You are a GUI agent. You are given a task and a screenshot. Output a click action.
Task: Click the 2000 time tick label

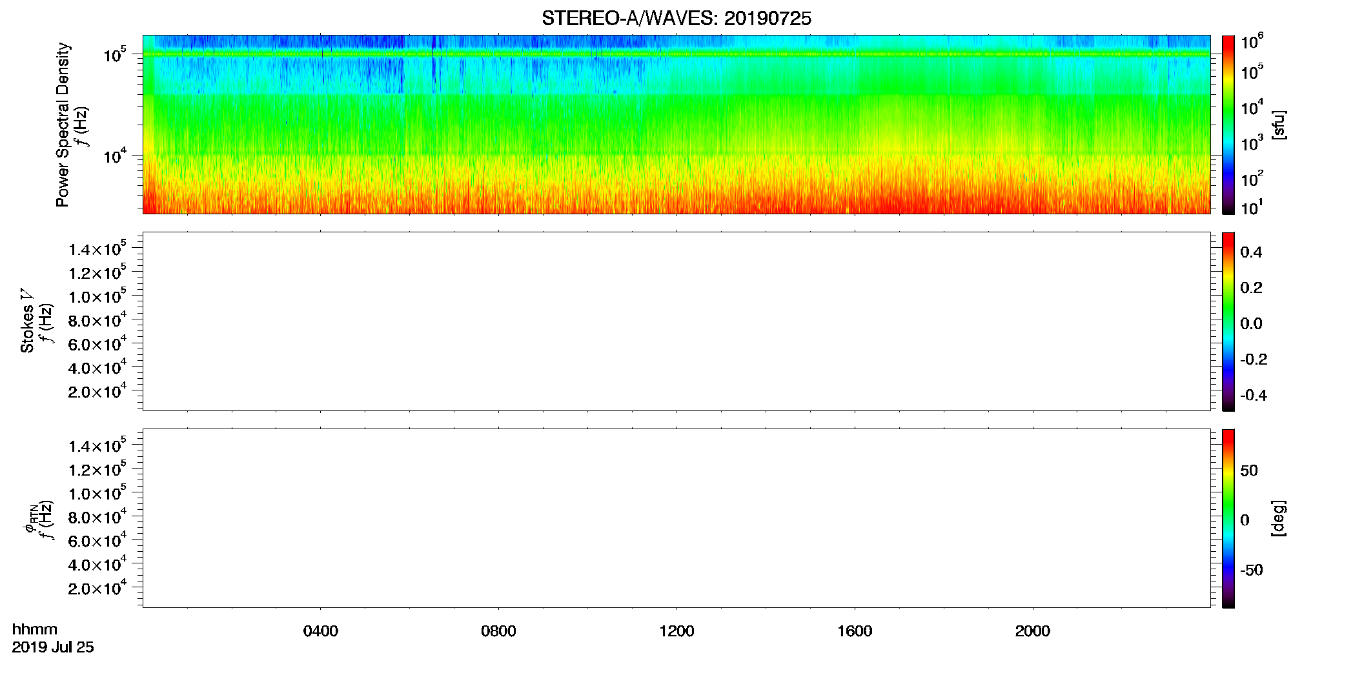[1032, 631]
